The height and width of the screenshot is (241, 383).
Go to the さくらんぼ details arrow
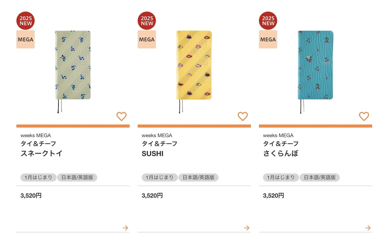368,228
